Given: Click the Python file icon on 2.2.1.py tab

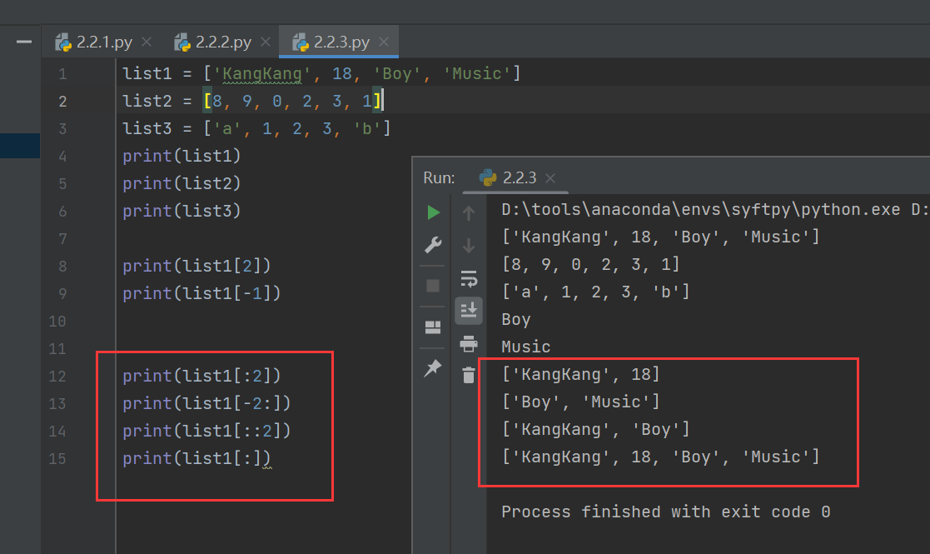Looking at the screenshot, I should coord(63,42).
